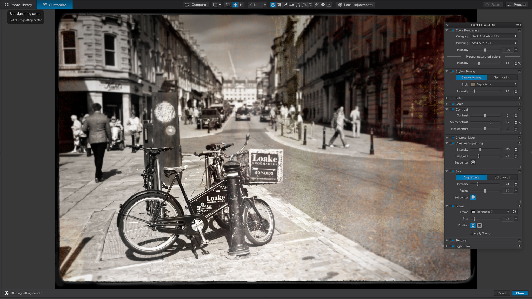The image size is (532, 299).
Task: Open the DXO FilmPack panel menu icon
Action: 518,25
